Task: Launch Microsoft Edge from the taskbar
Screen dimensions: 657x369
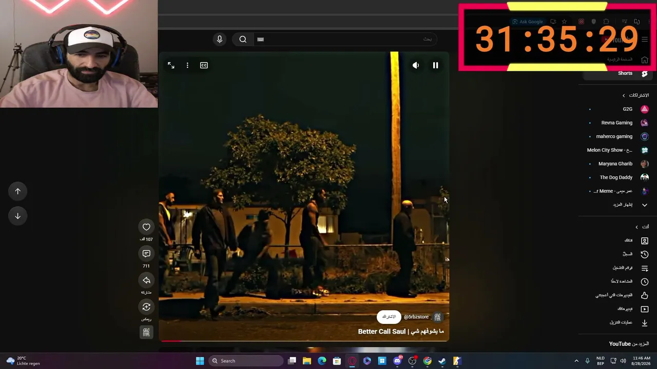Action: (x=322, y=361)
